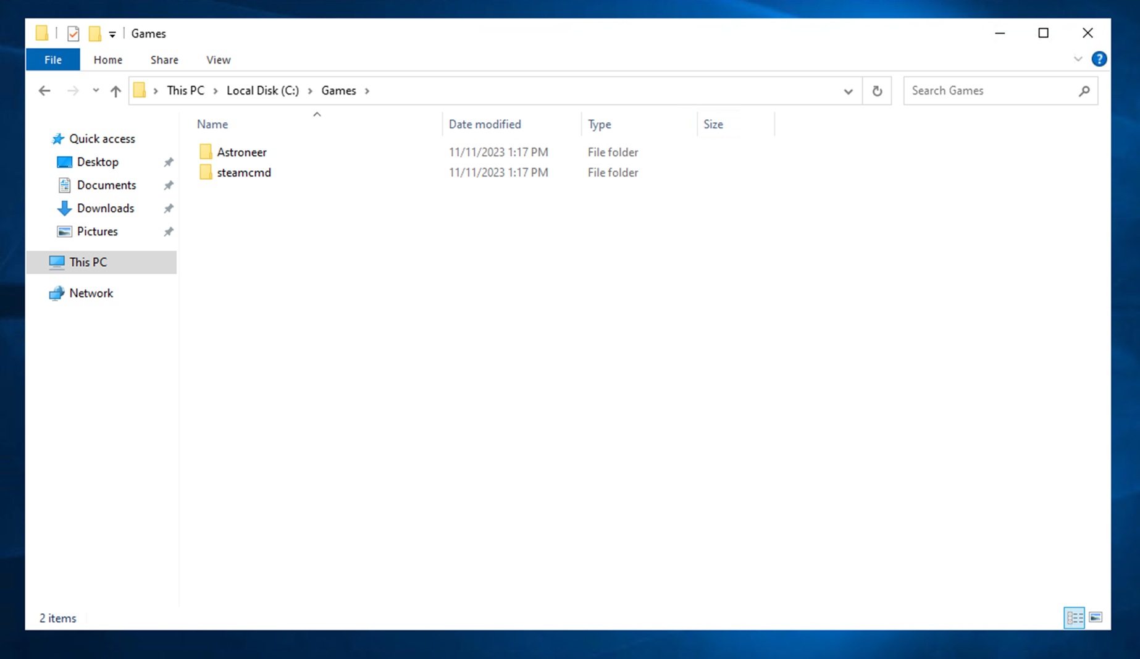Screen dimensions: 1140x659
Task: Click Games in the address breadcrumb
Action: 338,91
